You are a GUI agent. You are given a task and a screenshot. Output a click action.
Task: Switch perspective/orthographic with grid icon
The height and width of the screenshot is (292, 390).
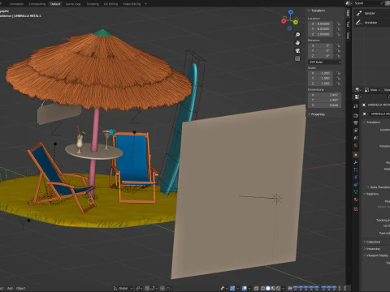[x=297, y=58]
